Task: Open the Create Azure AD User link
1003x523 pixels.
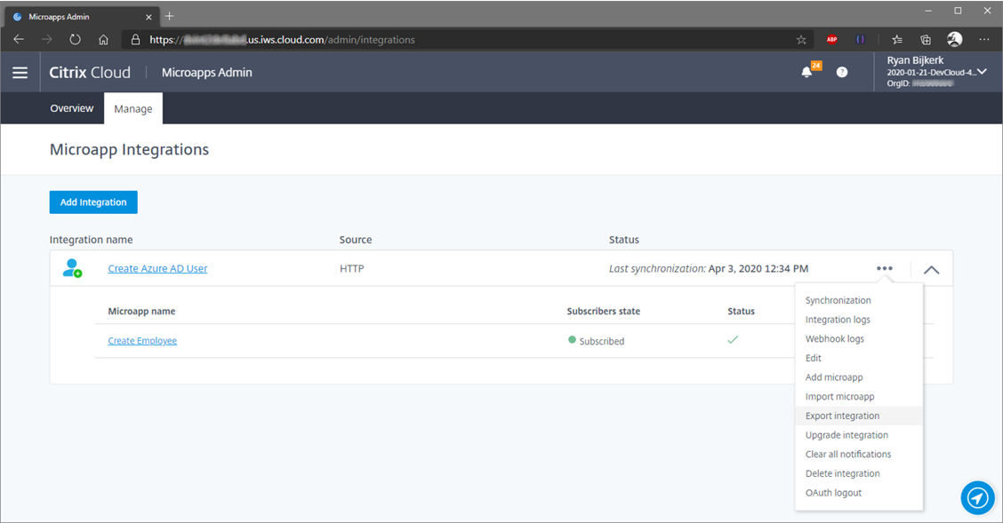Action: coord(157,268)
